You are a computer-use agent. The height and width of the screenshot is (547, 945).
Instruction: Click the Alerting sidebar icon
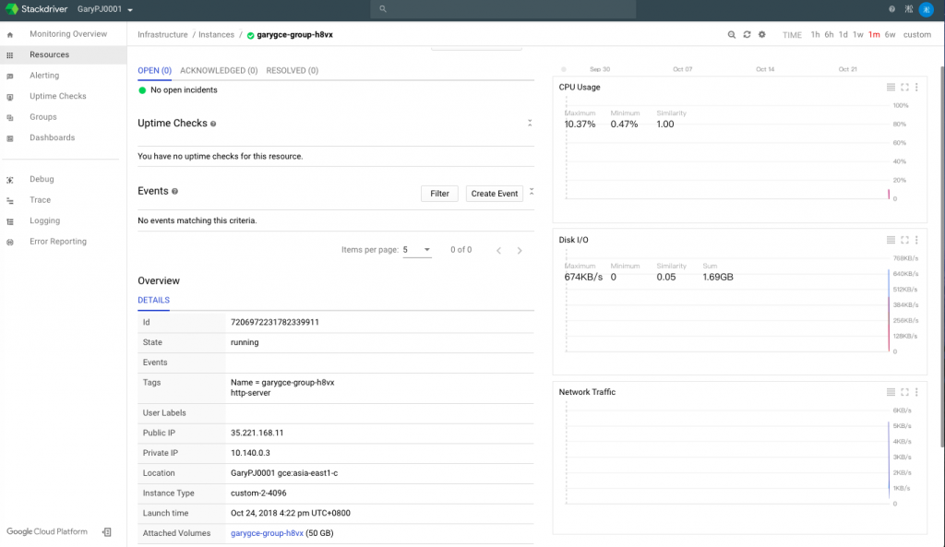point(9,77)
